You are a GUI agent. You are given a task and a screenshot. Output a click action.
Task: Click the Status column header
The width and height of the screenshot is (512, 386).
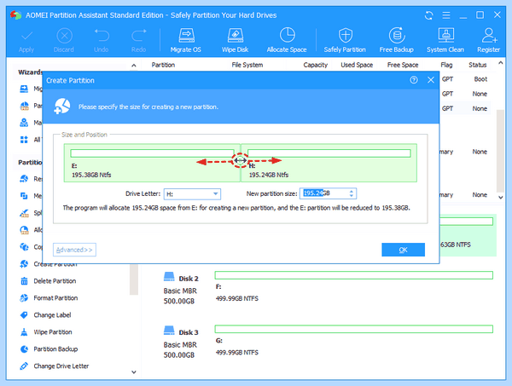click(477, 65)
